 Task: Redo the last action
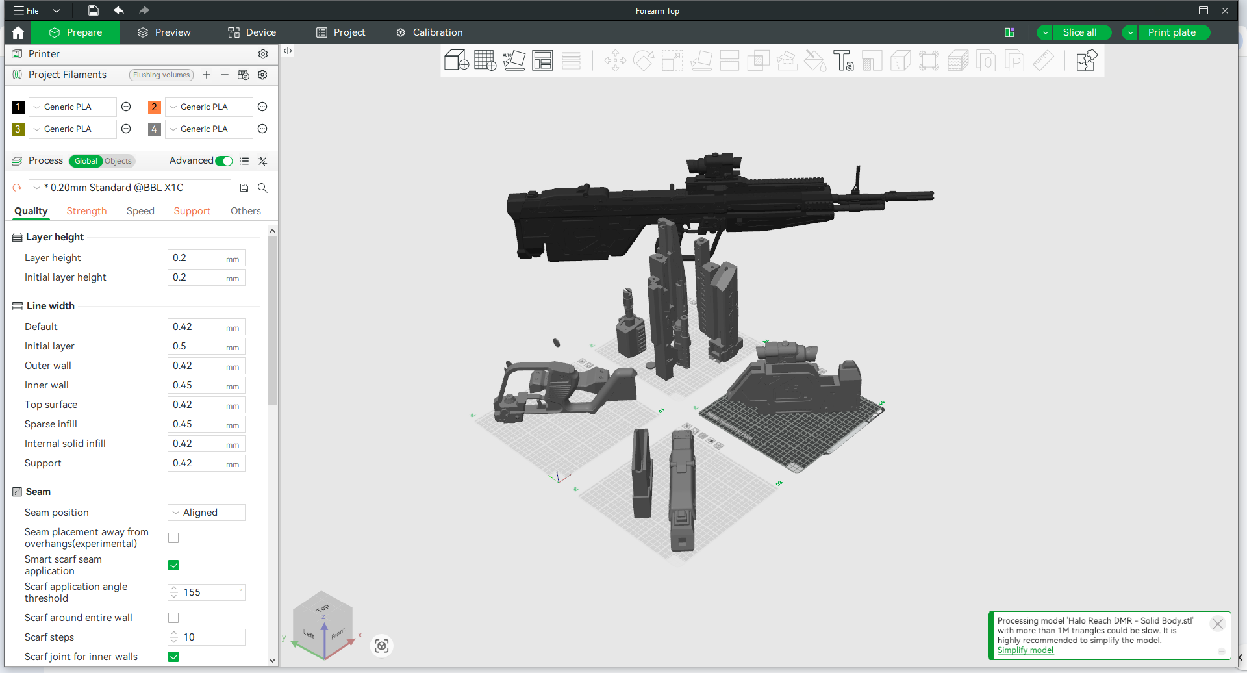144,10
